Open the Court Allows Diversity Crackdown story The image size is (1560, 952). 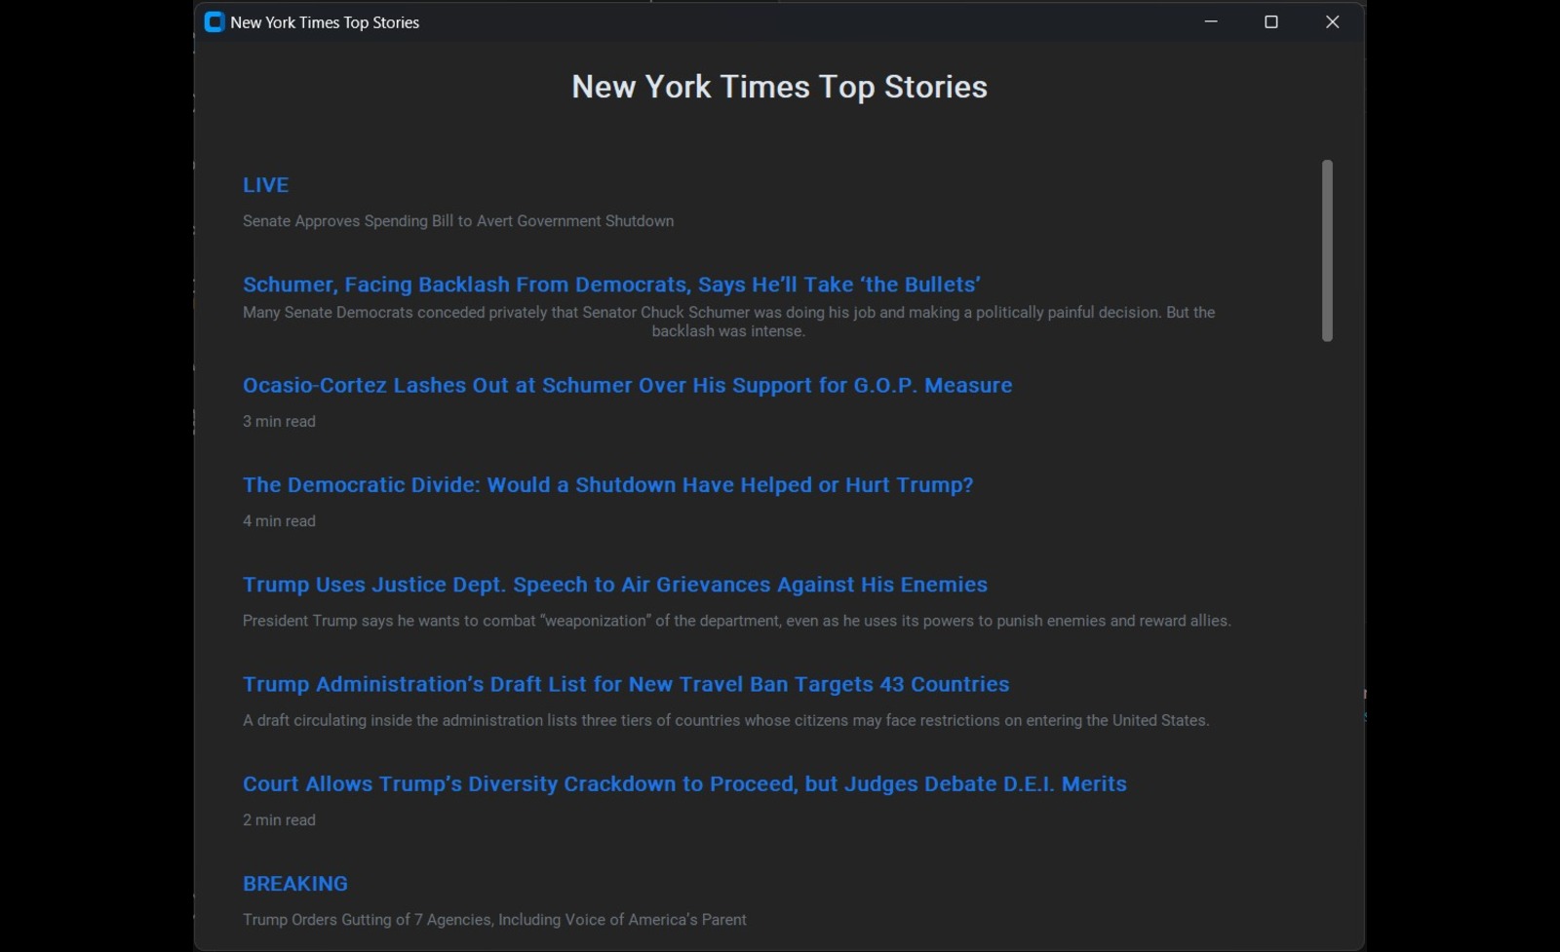coord(684,784)
